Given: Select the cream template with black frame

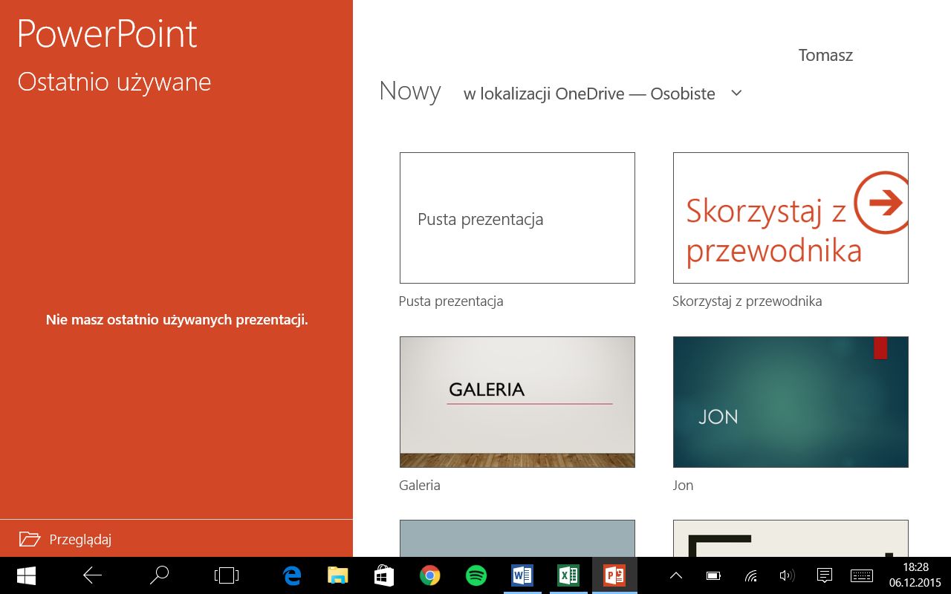Looking at the screenshot, I should pyautogui.click(x=791, y=538).
